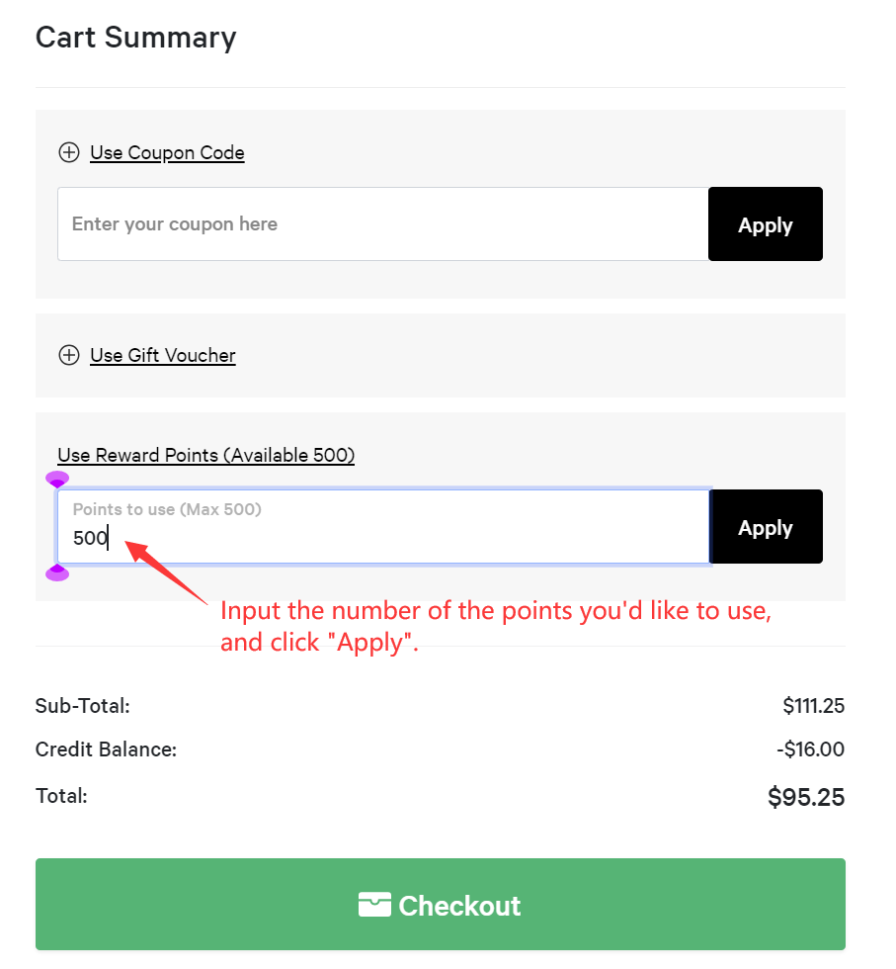Click the wallet icon on the Checkout button
The height and width of the screenshot is (969, 896).
click(374, 905)
